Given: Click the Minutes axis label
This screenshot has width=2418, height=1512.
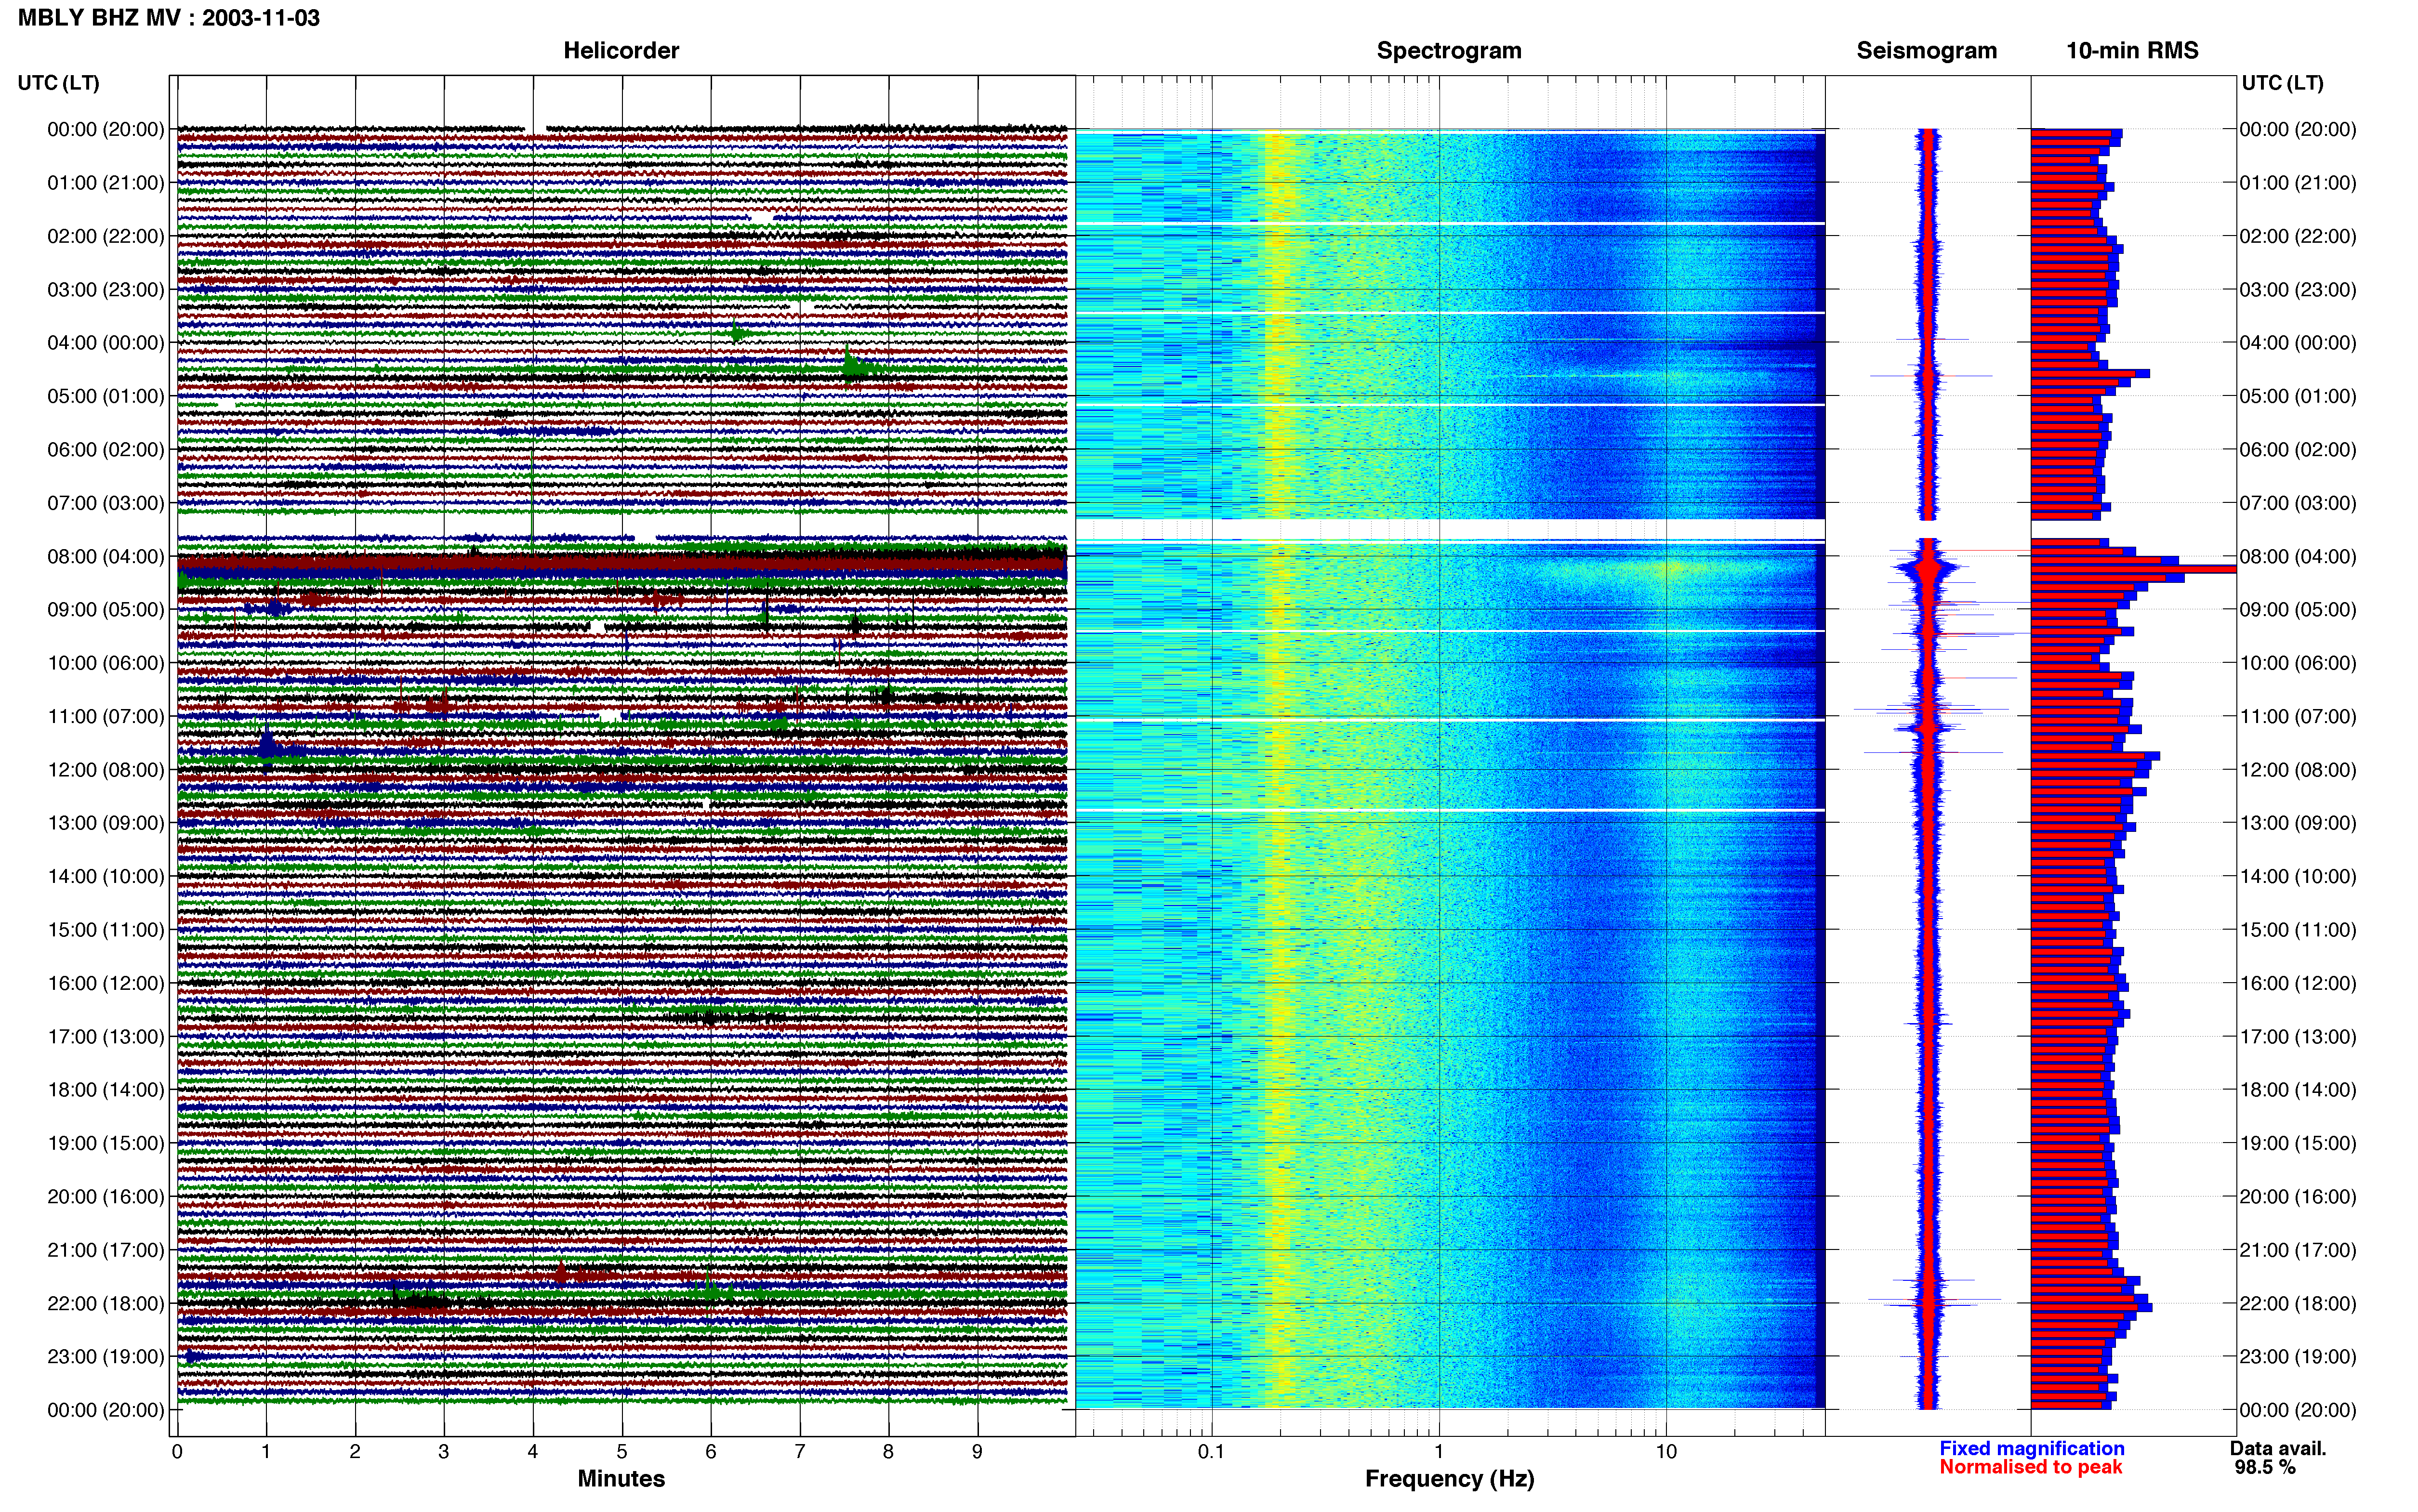Looking at the screenshot, I should click(x=621, y=1479).
